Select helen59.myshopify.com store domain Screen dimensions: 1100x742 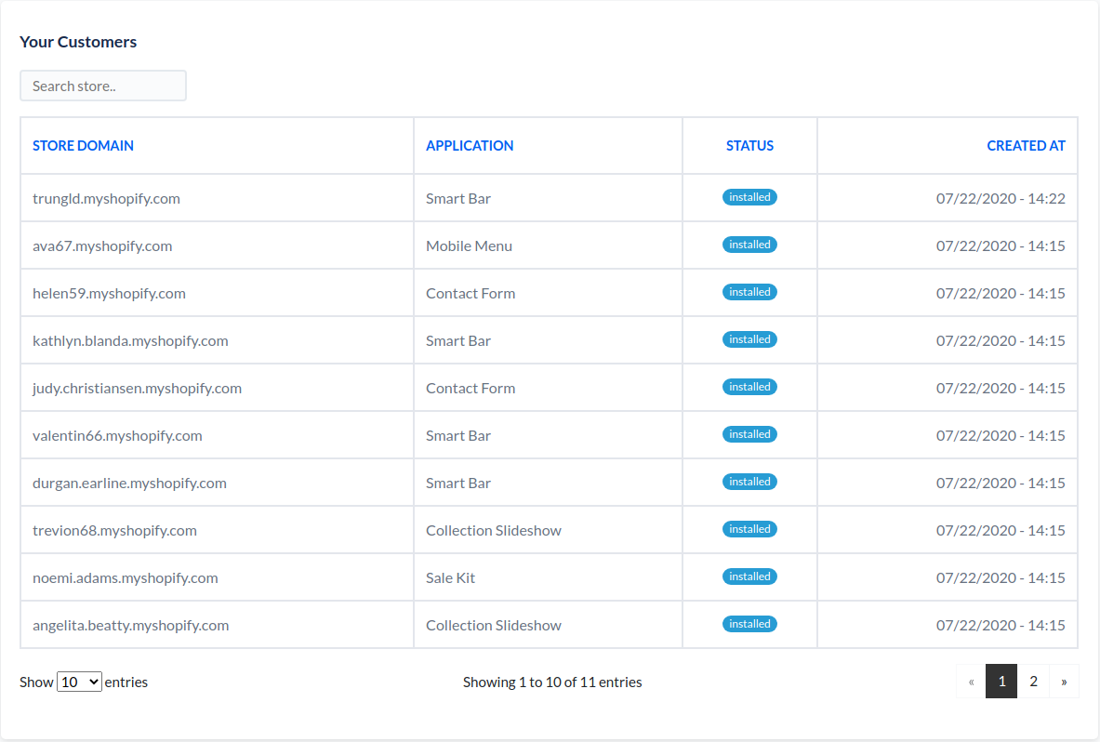coord(109,293)
